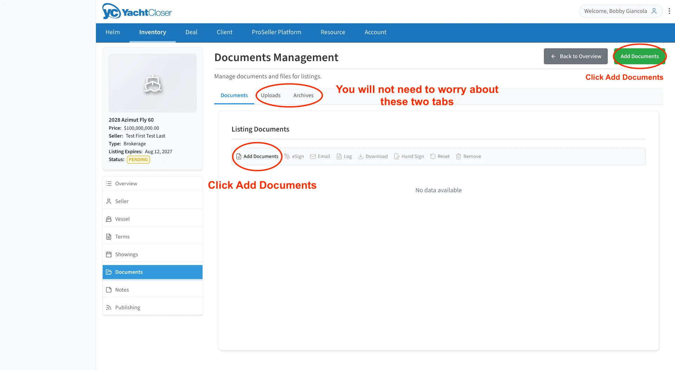The width and height of the screenshot is (675, 370).
Task: Click the Email envelope icon
Action: 313,157
